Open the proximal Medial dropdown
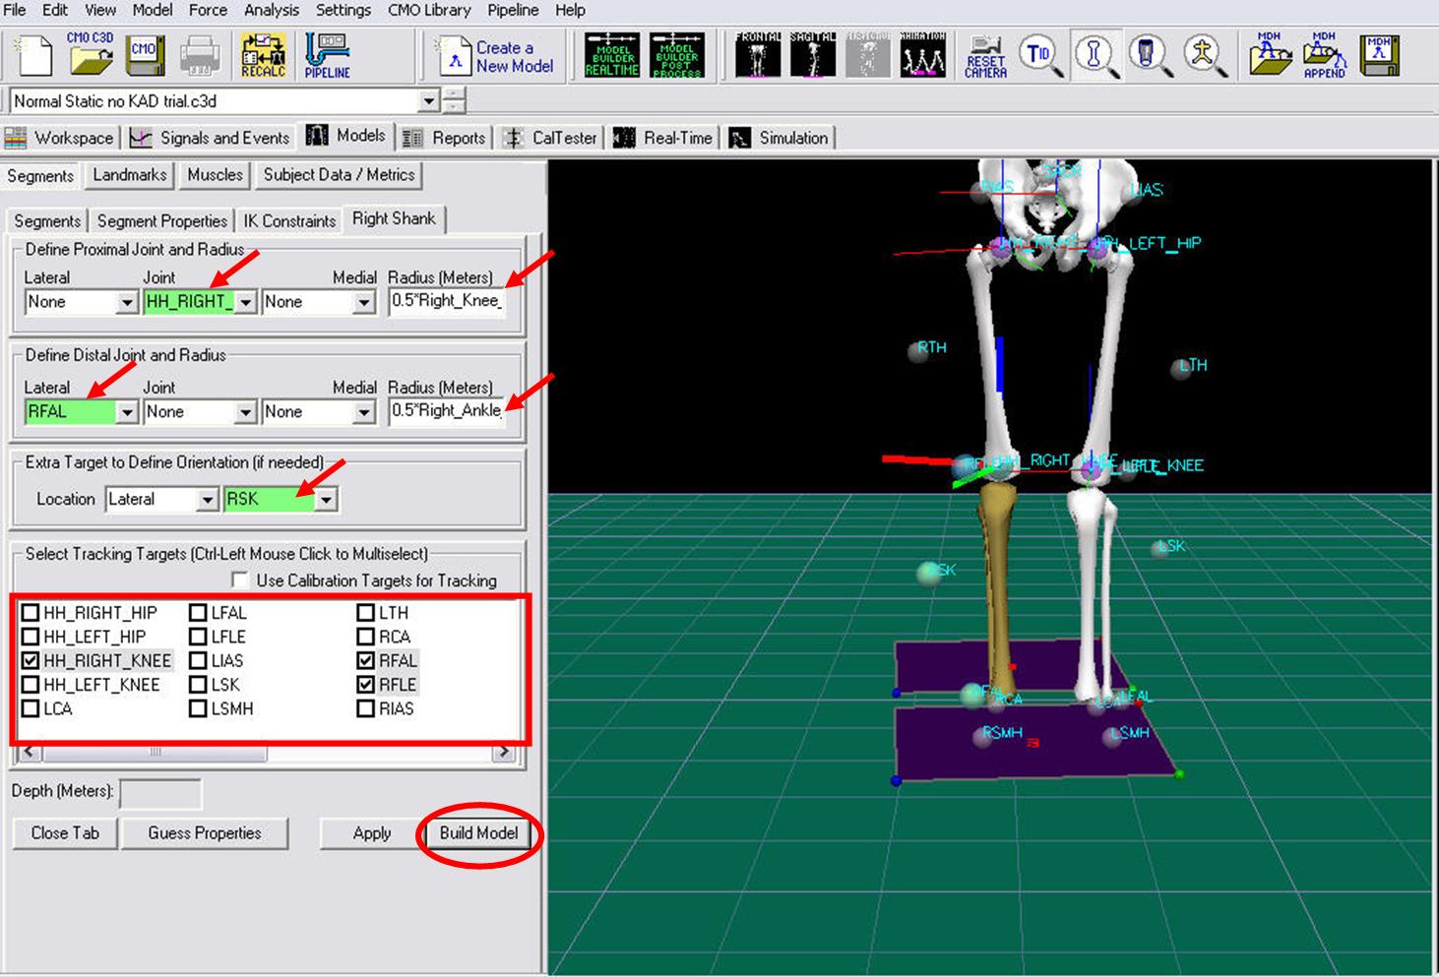1439x977 pixels. click(x=364, y=302)
